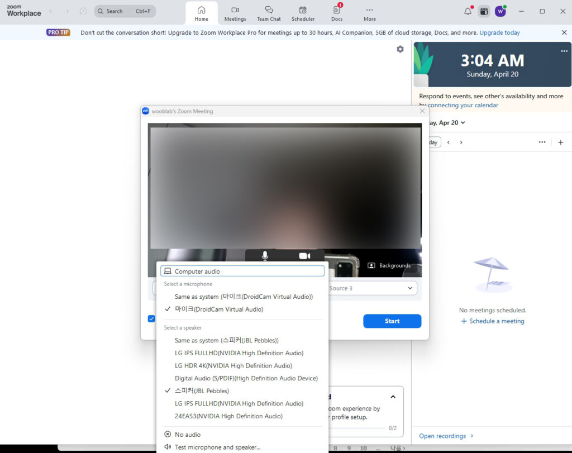Screen dimensions: 572x453
Task: Click the connecting your calendar link
Action: pos(463,105)
